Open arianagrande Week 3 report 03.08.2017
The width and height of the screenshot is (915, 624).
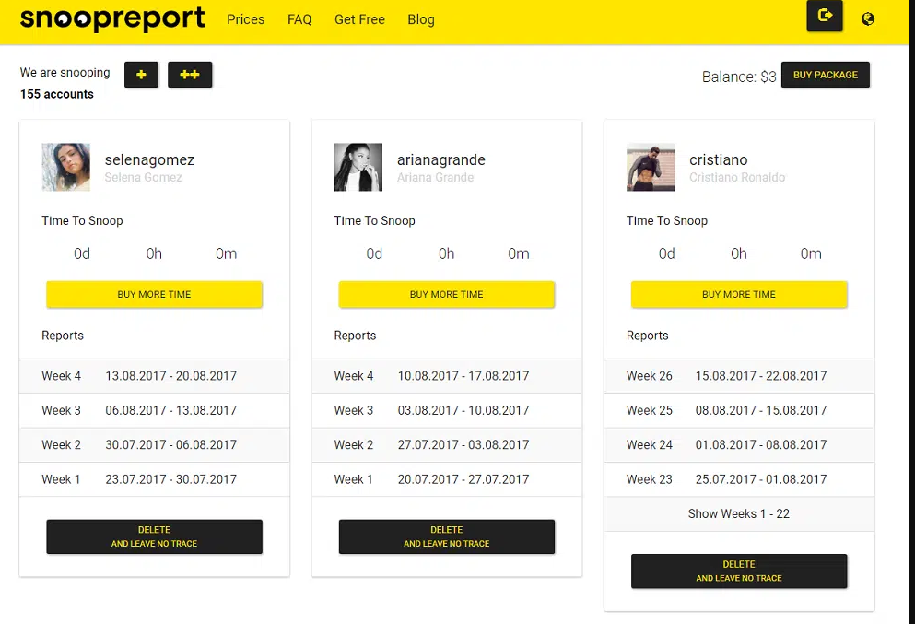pyautogui.click(x=446, y=410)
